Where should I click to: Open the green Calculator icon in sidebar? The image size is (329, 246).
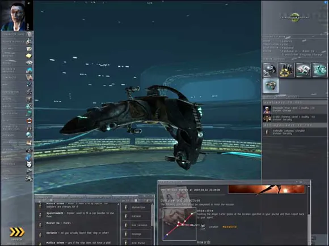(x=29, y=114)
